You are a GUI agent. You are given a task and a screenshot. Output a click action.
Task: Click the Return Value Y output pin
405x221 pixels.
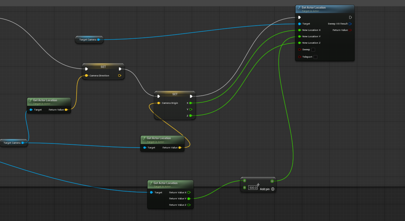[189, 199]
